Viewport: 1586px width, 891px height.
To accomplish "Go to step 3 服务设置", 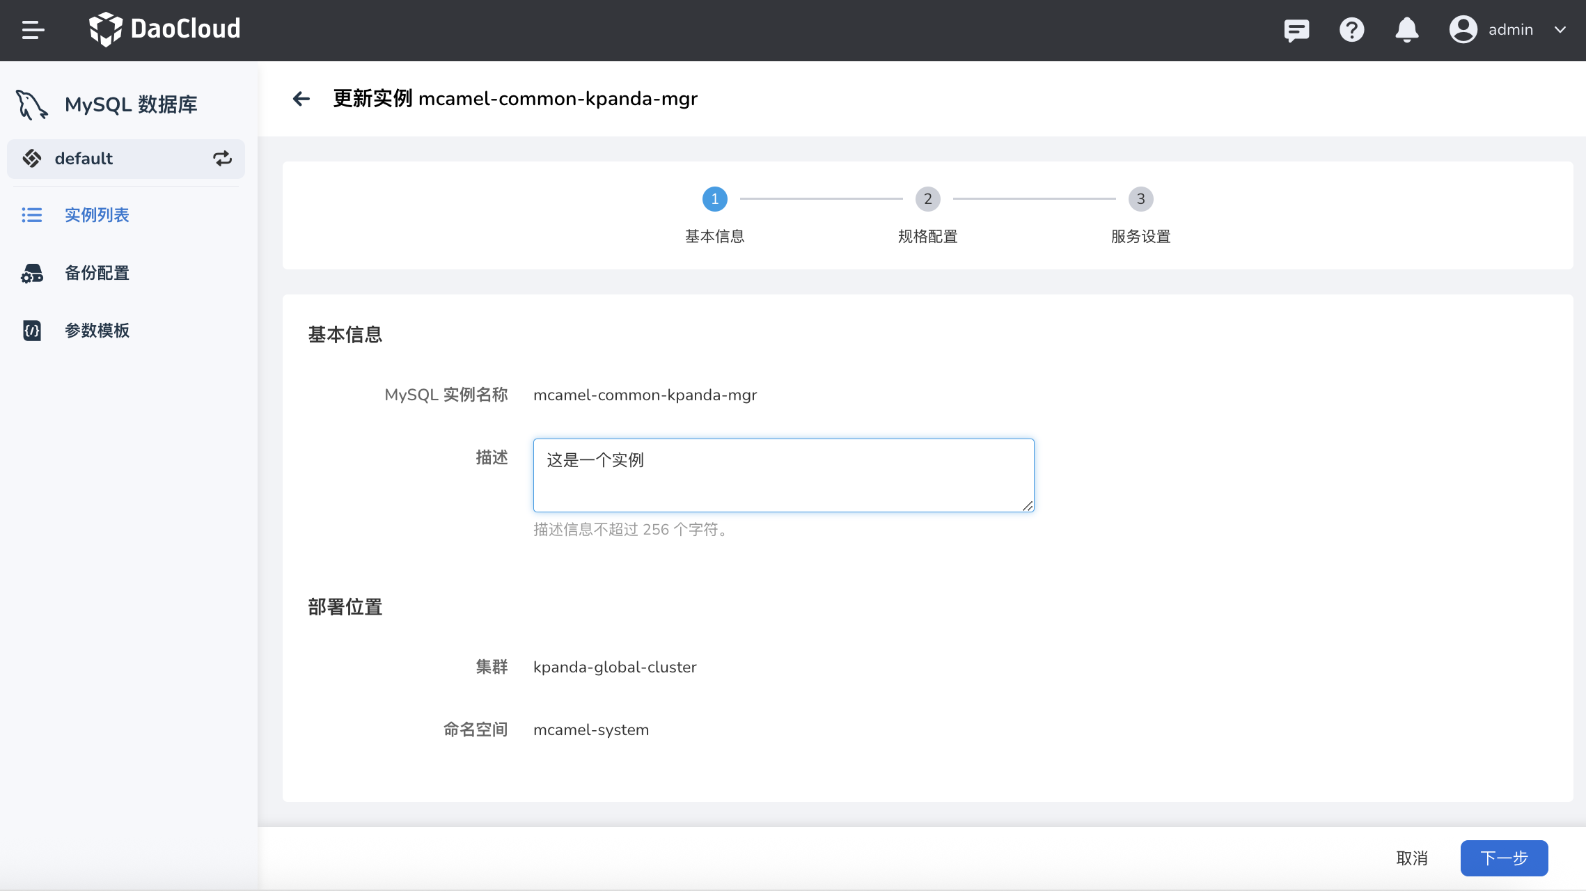I will [x=1140, y=199].
